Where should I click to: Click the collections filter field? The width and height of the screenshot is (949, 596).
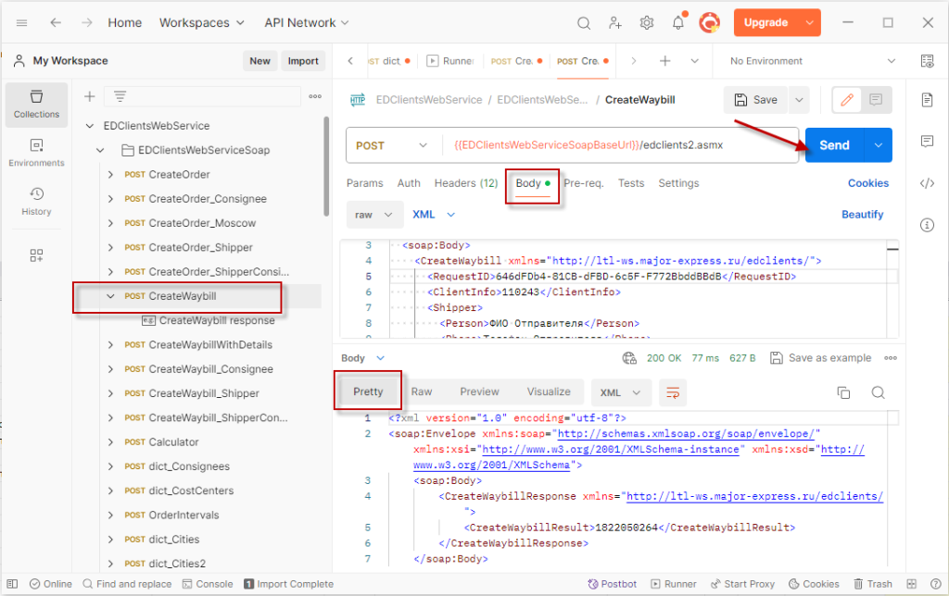pos(202,96)
